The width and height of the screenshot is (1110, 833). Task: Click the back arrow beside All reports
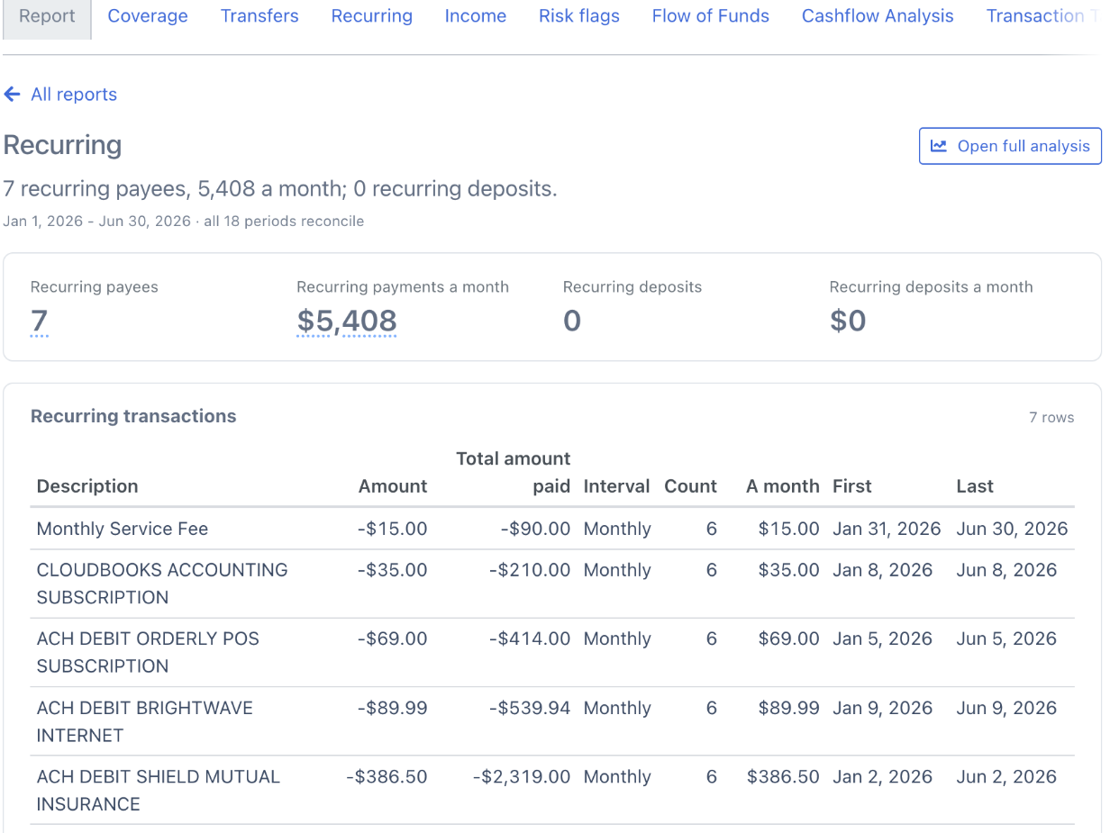click(x=12, y=95)
